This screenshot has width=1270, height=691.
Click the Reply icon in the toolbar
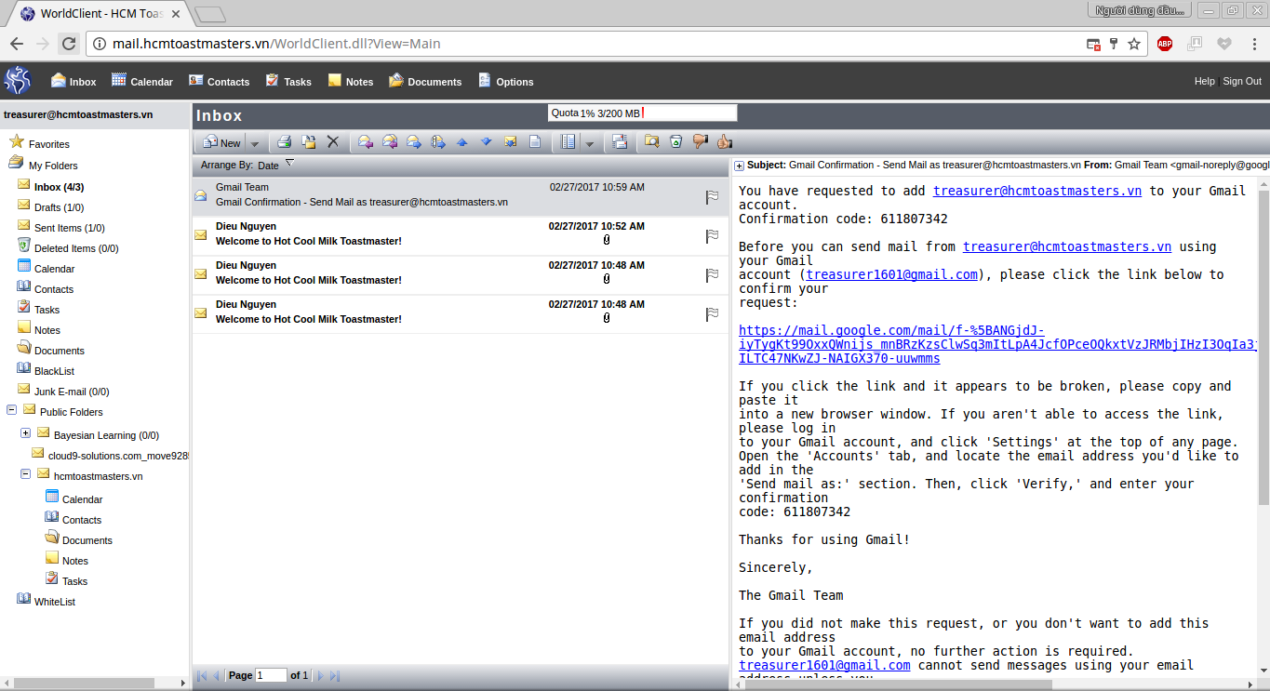(x=366, y=142)
